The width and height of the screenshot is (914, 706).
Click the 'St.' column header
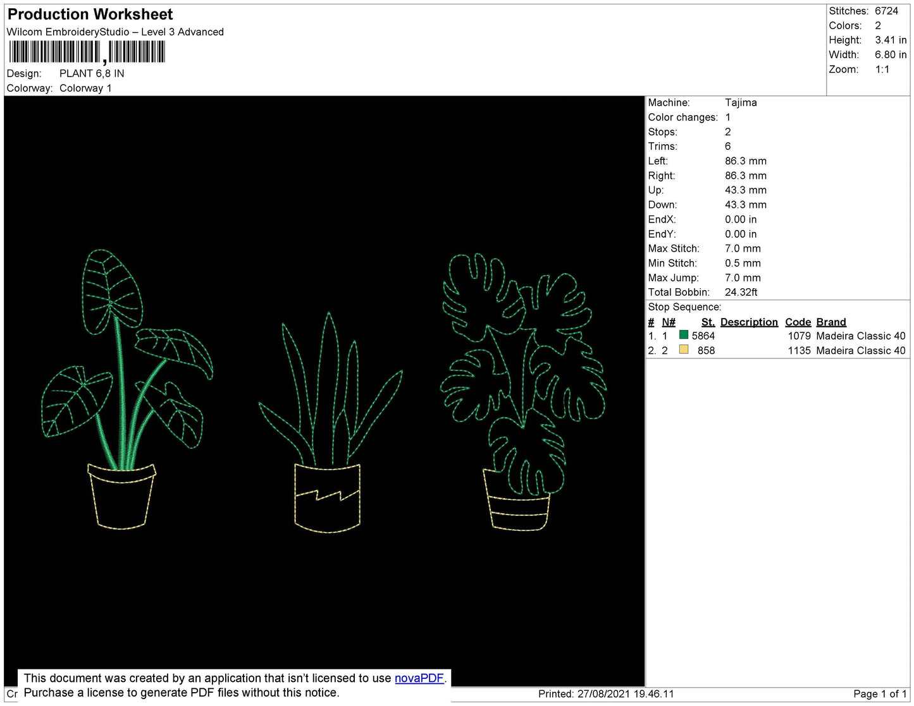708,322
